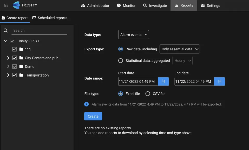This screenshot has height=150, width=249.
Task: Open the Investigate page
Action: (x=155, y=5)
